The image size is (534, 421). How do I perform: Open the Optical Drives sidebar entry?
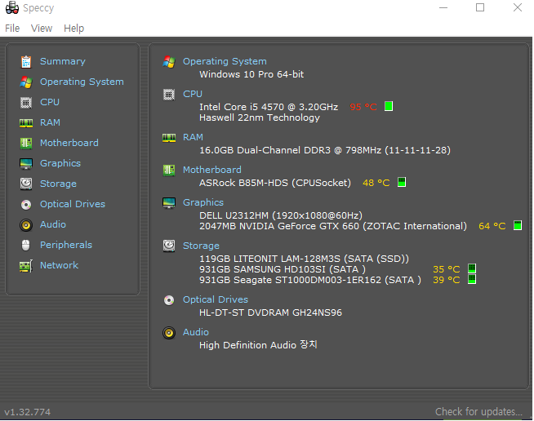click(x=73, y=204)
